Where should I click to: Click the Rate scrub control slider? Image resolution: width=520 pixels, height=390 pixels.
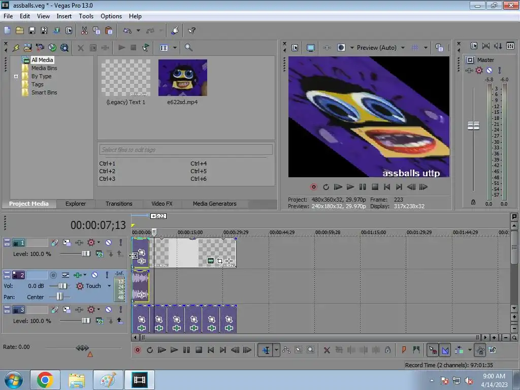[x=82, y=348]
